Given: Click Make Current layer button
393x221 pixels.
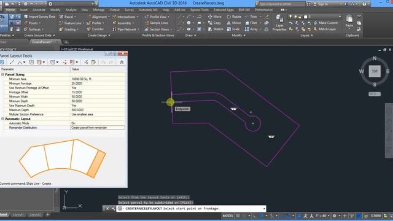Looking at the screenshot, I should [x=326, y=23].
